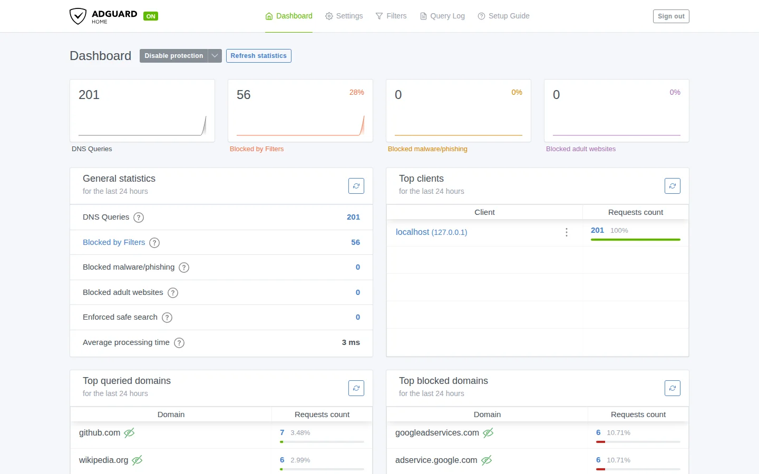Open the Query Log page
This screenshot has width=759, height=474.
442,16
